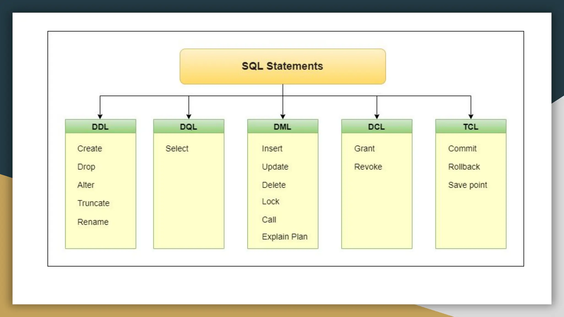
Task: Select the DCL header box
Action: tap(376, 127)
